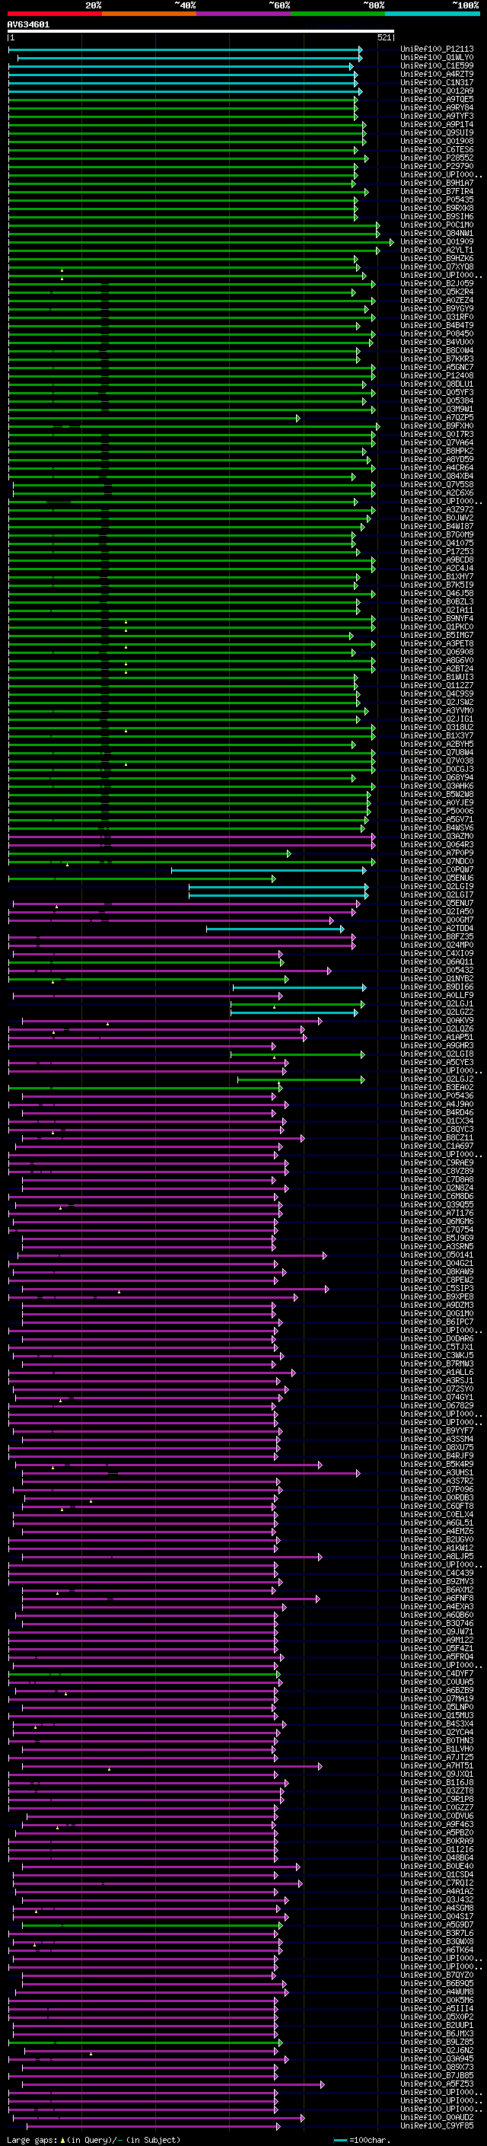Click the green ~80% legend color segment
Screen dimensions: 487x2146
point(337,14)
